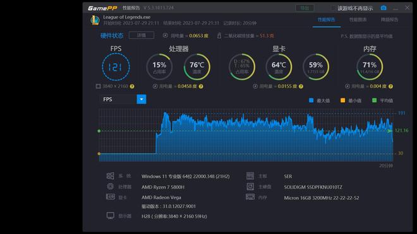Image resolution: width=417 pixels, height=234 pixels.
Task: Click the 121.16 average value label
Action: tap(401, 131)
